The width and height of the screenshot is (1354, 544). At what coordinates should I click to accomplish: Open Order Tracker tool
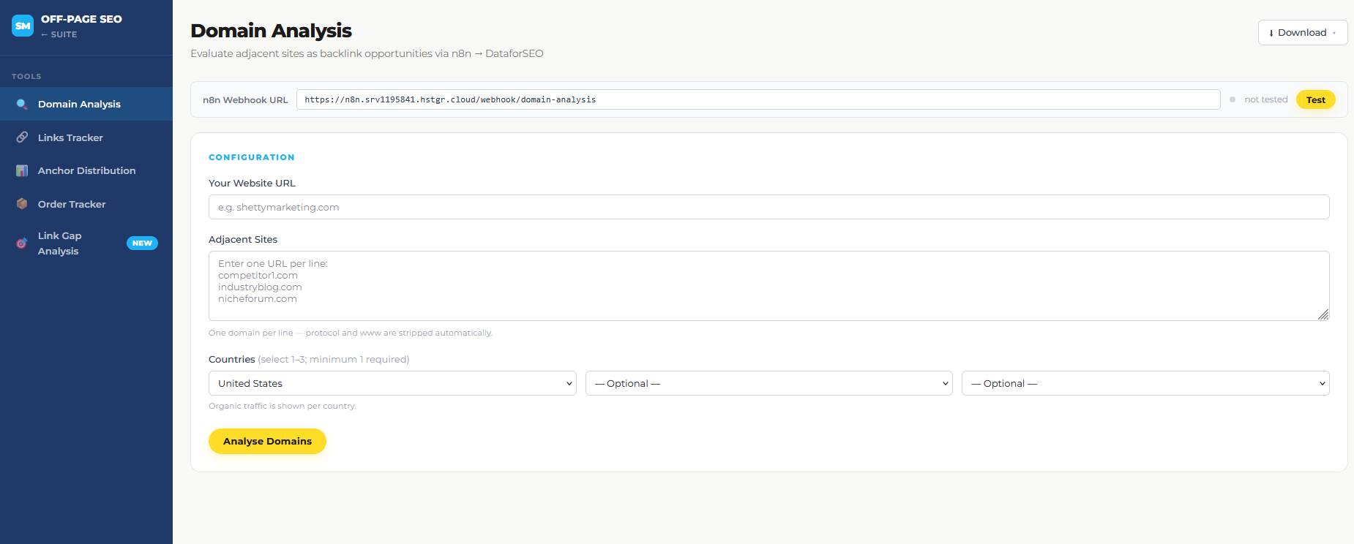[x=86, y=204]
